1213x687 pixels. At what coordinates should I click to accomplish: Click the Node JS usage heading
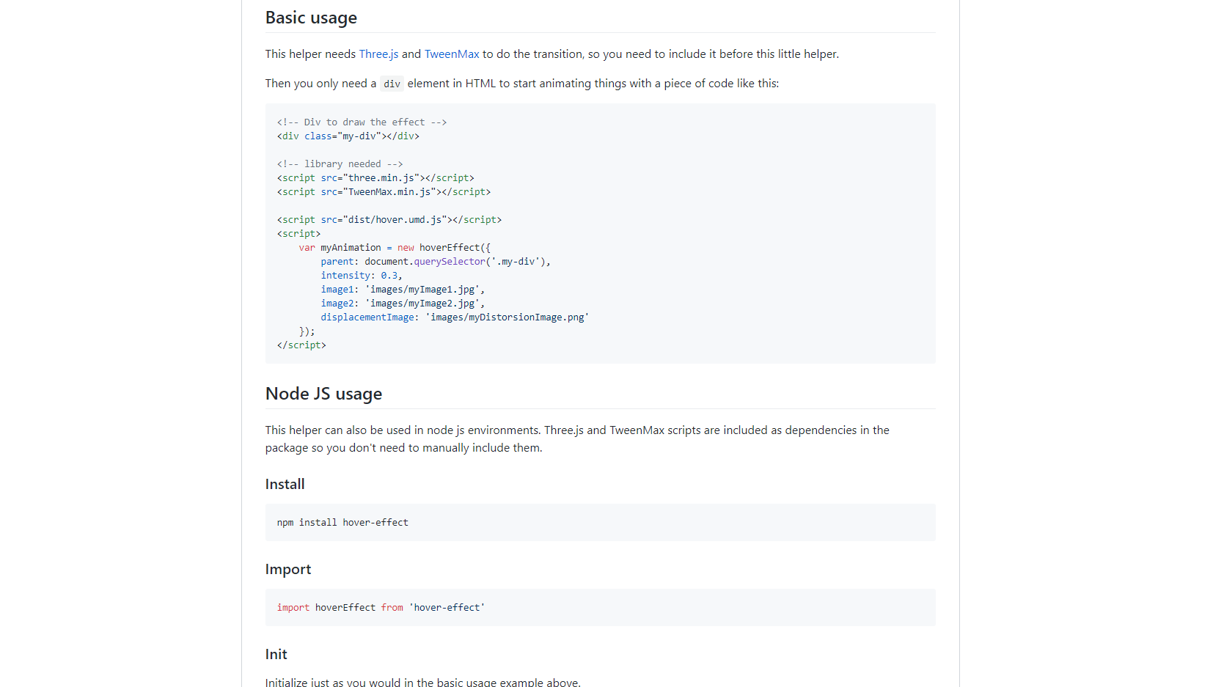tap(323, 394)
